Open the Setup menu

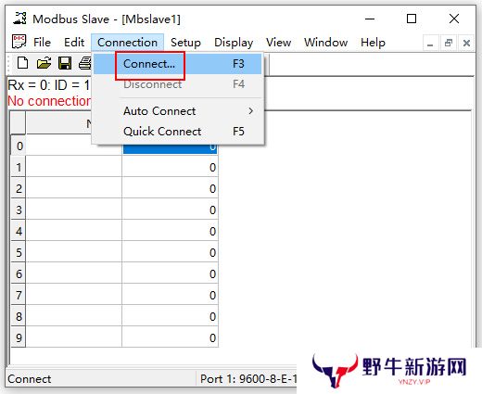click(x=185, y=43)
